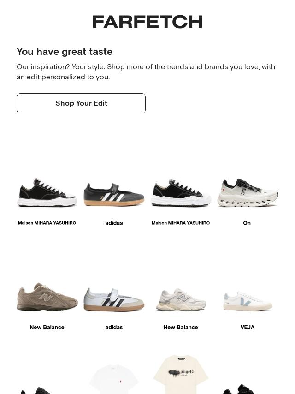The image size is (295, 394).
Task: Click the New Balance label under grey sneaker
Action: coord(181,327)
